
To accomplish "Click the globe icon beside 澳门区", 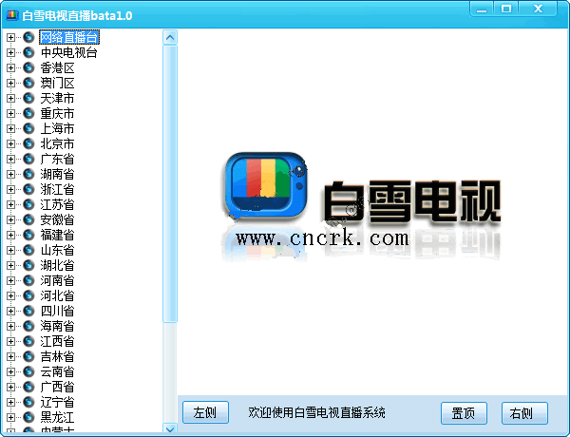I will point(28,83).
